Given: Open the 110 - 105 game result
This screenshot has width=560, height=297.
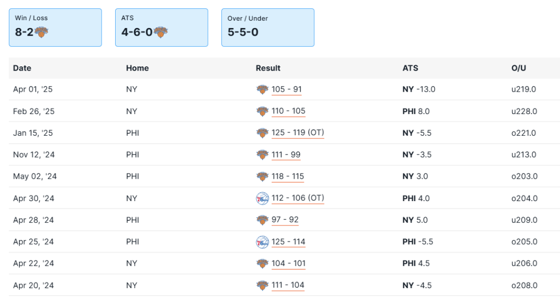Looking at the screenshot, I should (x=288, y=111).
